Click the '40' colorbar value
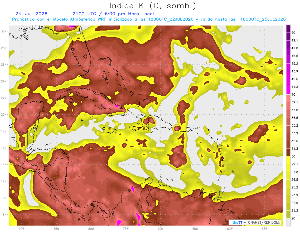The height and width of the screenshot is (232, 300). pyautogui.click(x=294, y=95)
